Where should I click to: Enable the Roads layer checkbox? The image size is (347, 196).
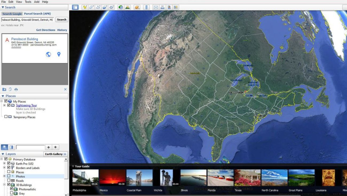tap(9, 181)
